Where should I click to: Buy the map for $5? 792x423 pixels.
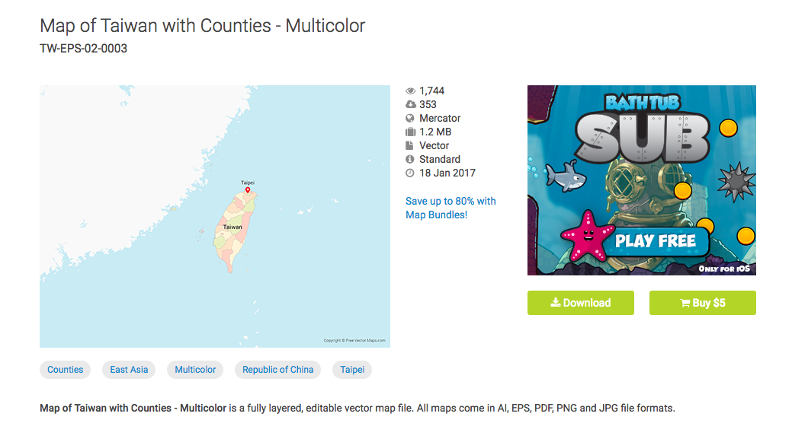click(x=703, y=303)
